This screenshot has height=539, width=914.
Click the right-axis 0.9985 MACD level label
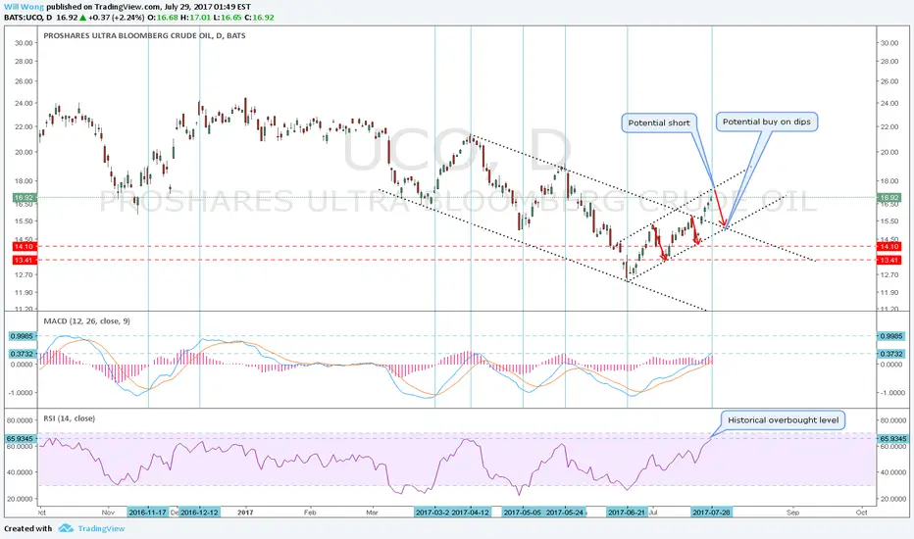pos(891,336)
